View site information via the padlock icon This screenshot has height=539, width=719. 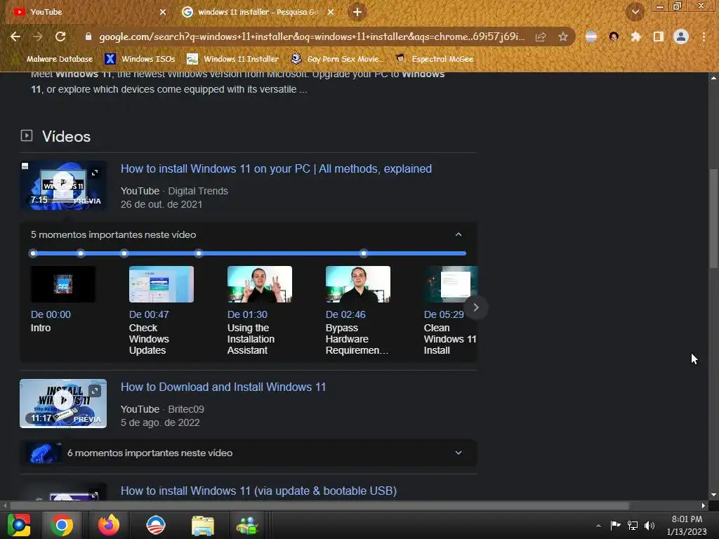coord(88,36)
